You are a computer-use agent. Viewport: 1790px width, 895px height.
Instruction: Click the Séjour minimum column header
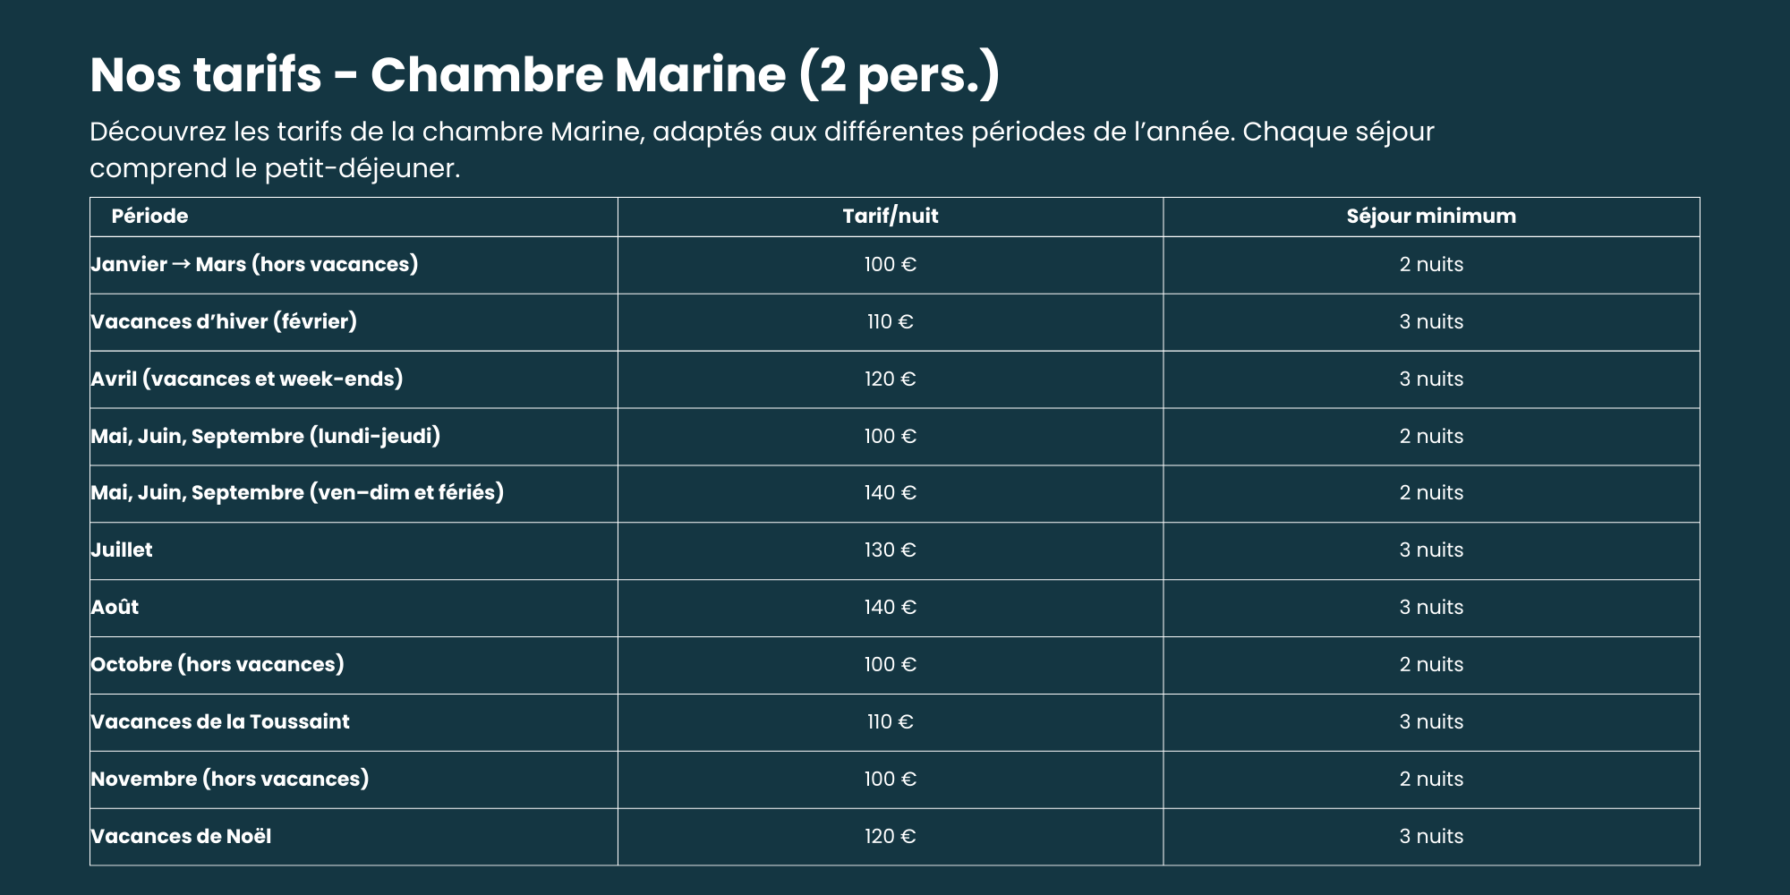click(x=1430, y=216)
